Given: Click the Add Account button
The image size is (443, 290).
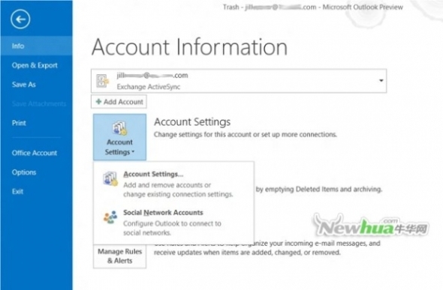Looking at the screenshot, I should tap(119, 102).
